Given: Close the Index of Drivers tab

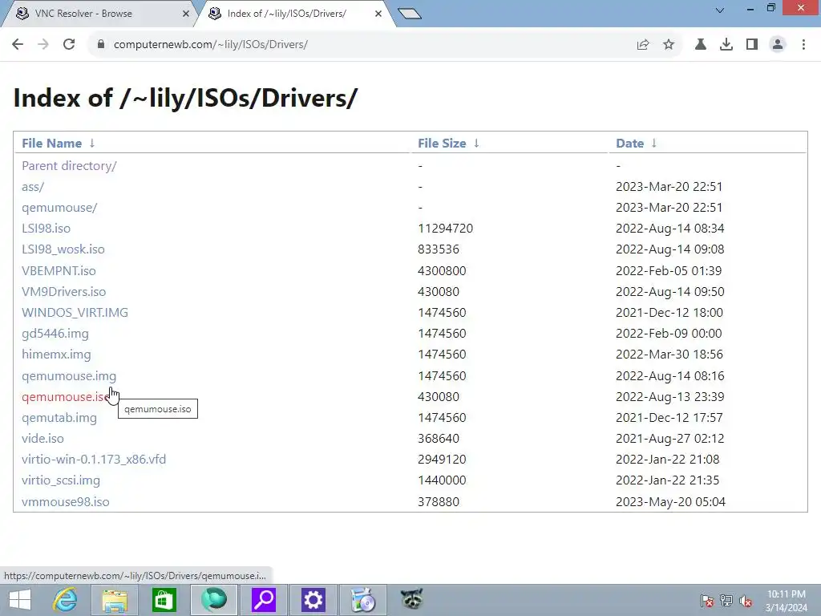Looking at the screenshot, I should 378,14.
